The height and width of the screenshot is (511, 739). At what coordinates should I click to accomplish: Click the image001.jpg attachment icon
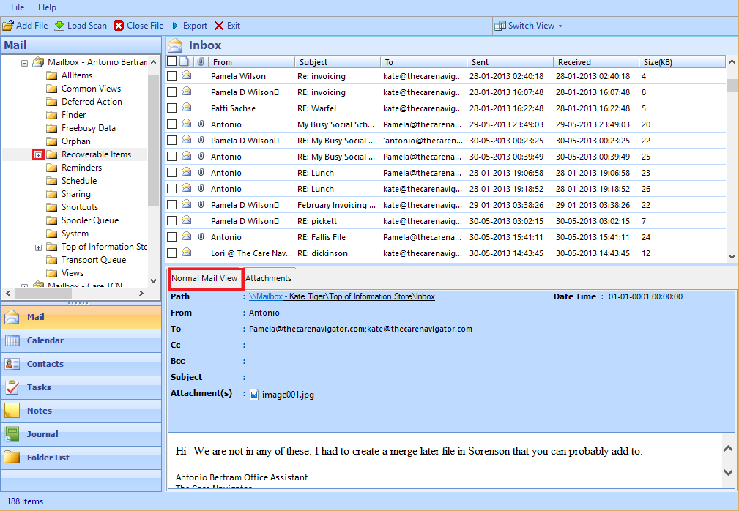[x=254, y=394]
